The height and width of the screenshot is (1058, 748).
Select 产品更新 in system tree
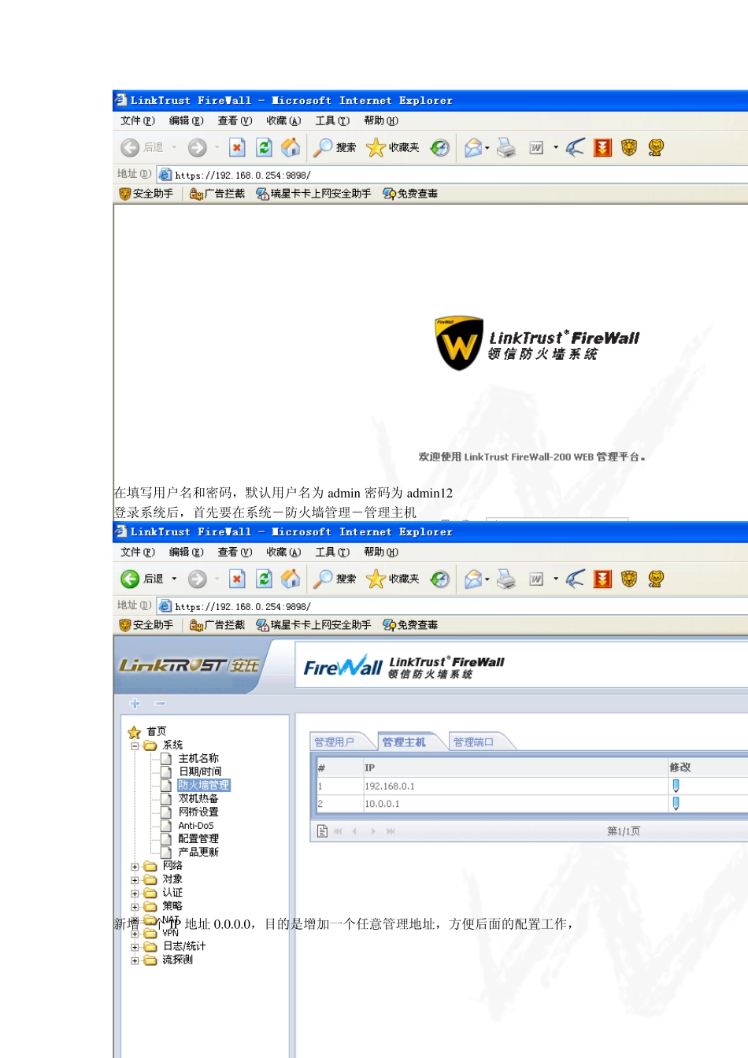pos(198,852)
